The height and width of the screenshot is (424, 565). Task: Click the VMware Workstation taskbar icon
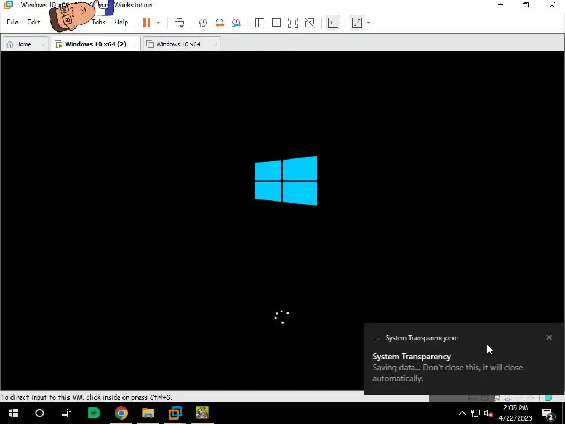175,413
